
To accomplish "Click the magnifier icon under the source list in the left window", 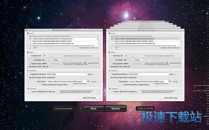I will tap(35, 48).
